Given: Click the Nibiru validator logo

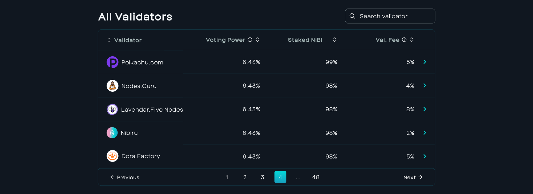Looking at the screenshot, I should (112, 133).
